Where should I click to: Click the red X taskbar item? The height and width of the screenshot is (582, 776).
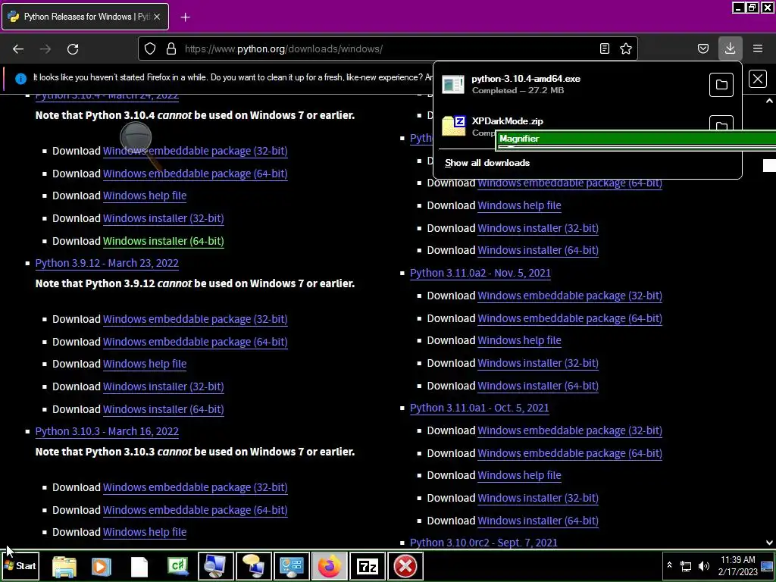point(405,566)
